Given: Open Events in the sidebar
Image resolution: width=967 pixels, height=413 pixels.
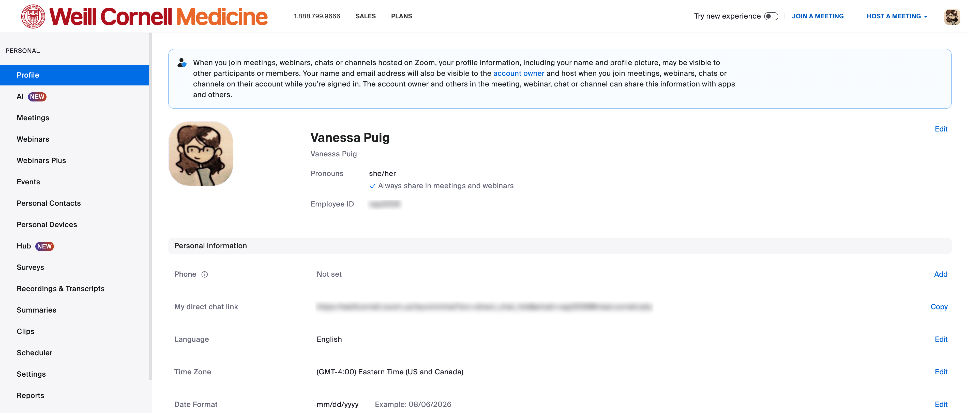Looking at the screenshot, I should click(28, 182).
